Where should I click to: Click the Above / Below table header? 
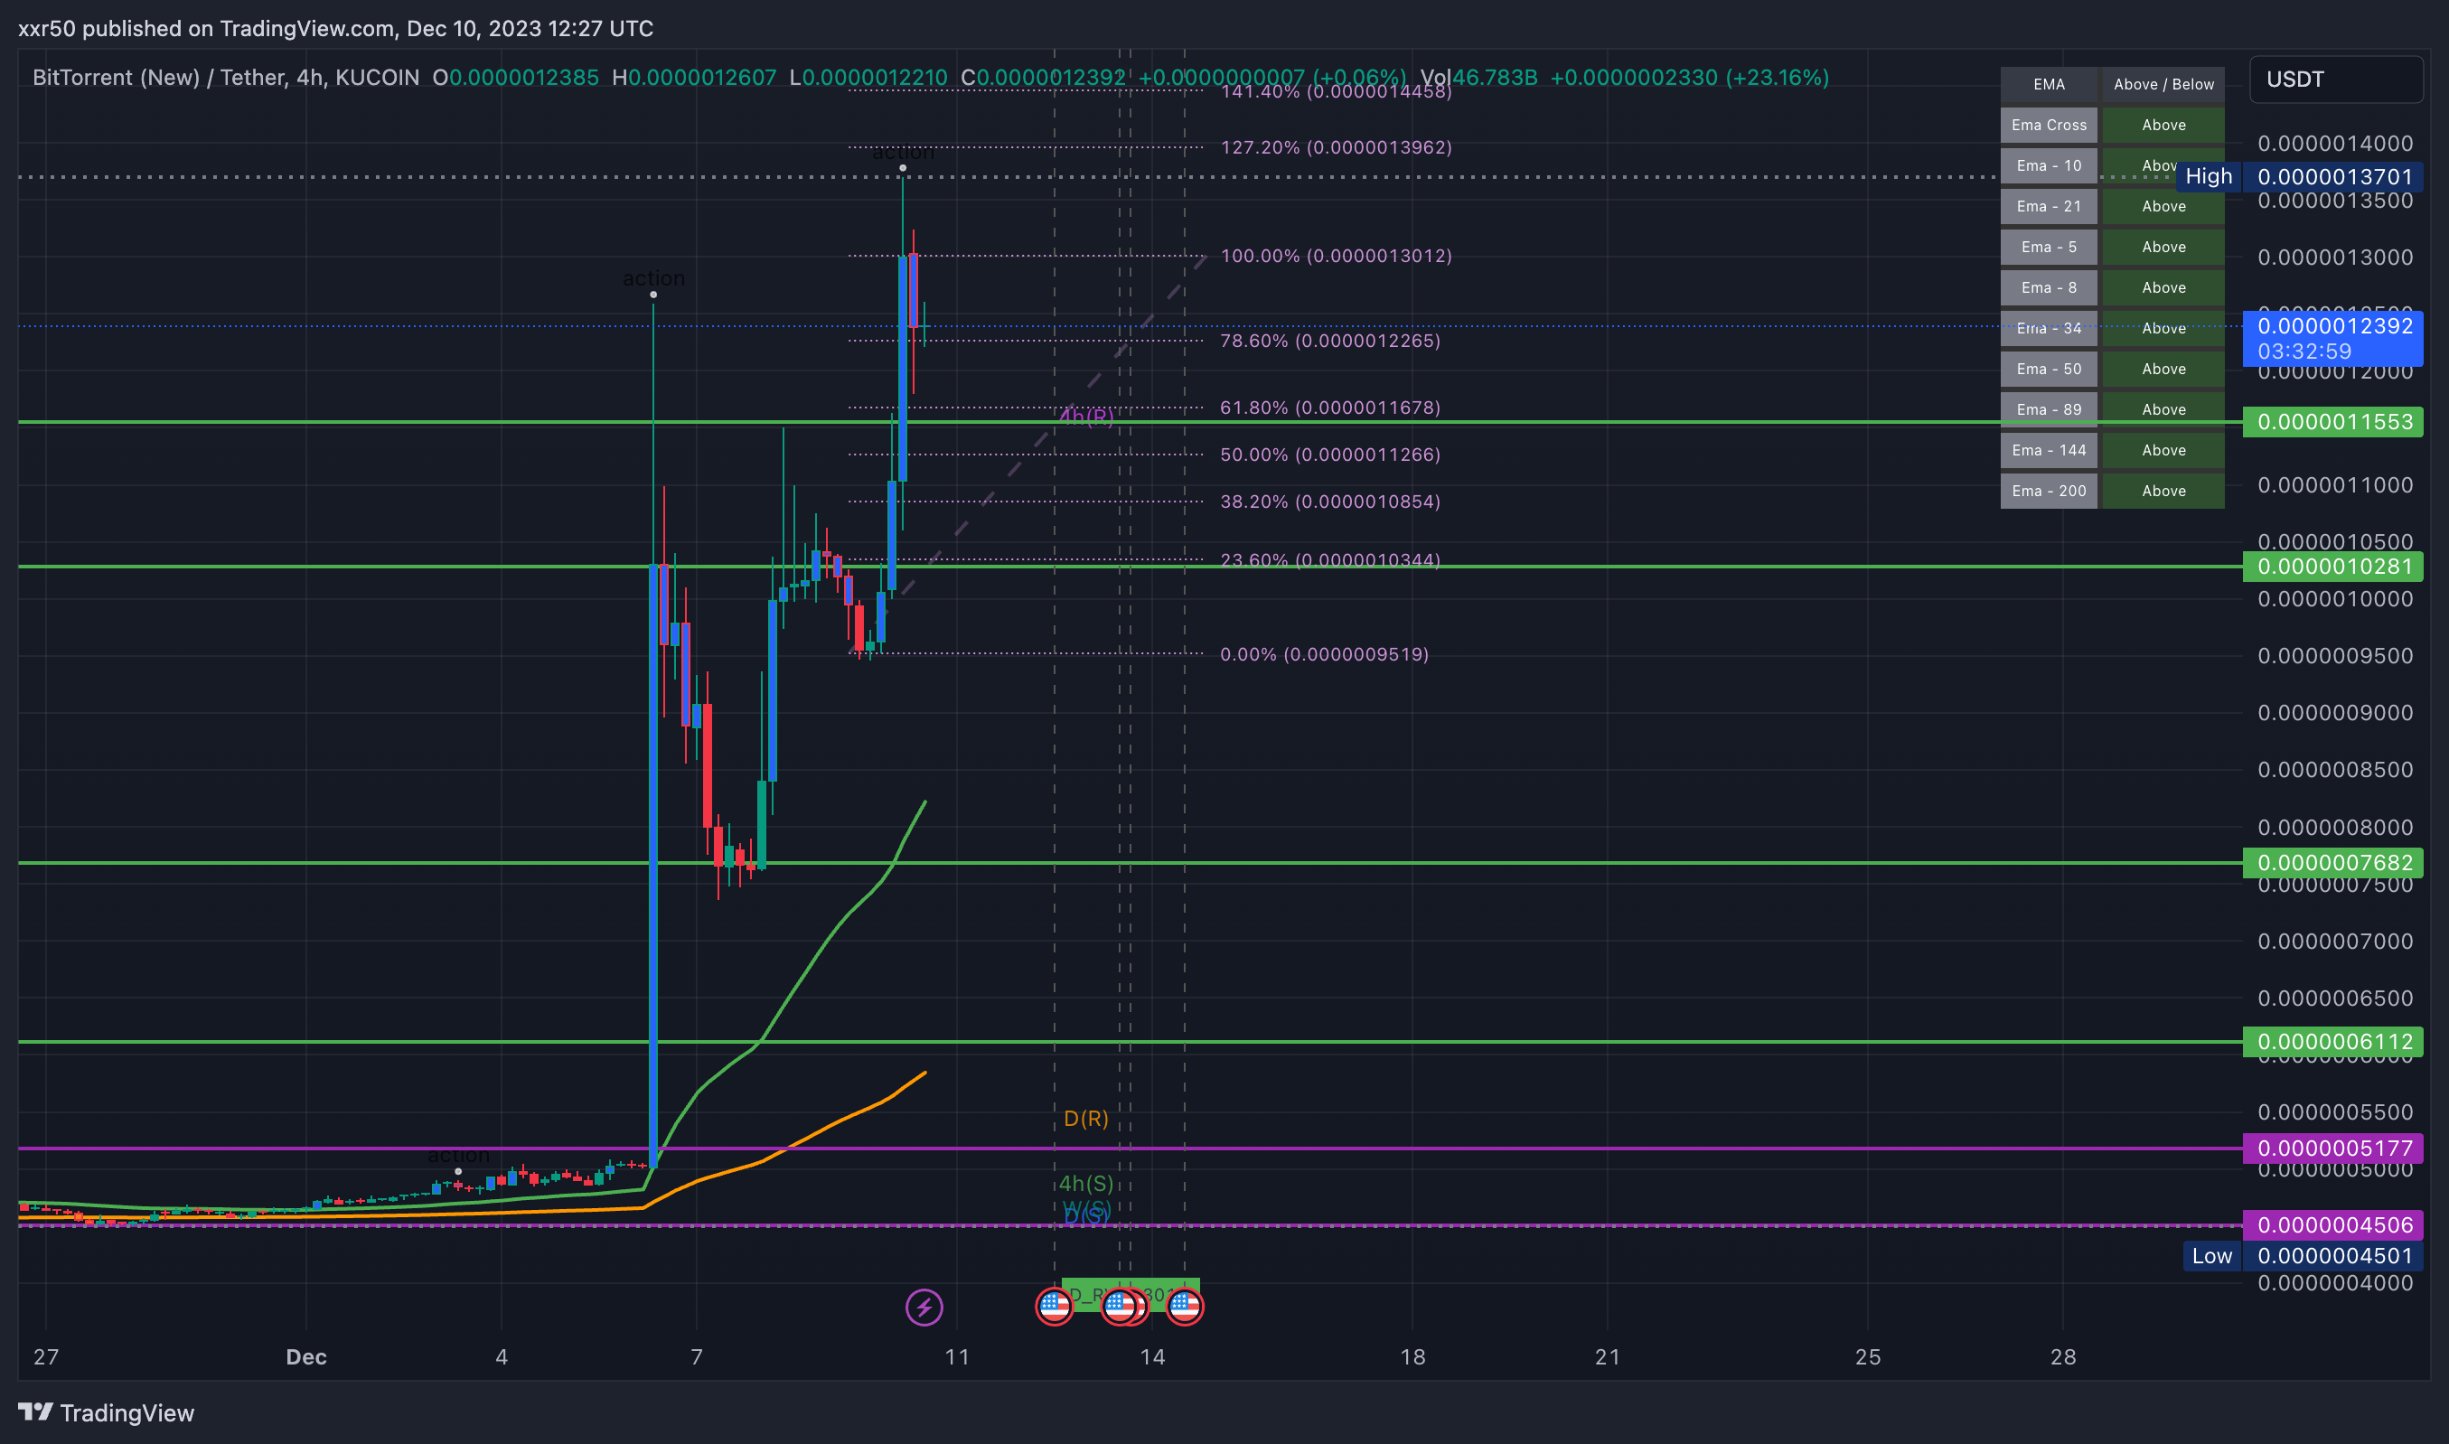[x=2163, y=85]
